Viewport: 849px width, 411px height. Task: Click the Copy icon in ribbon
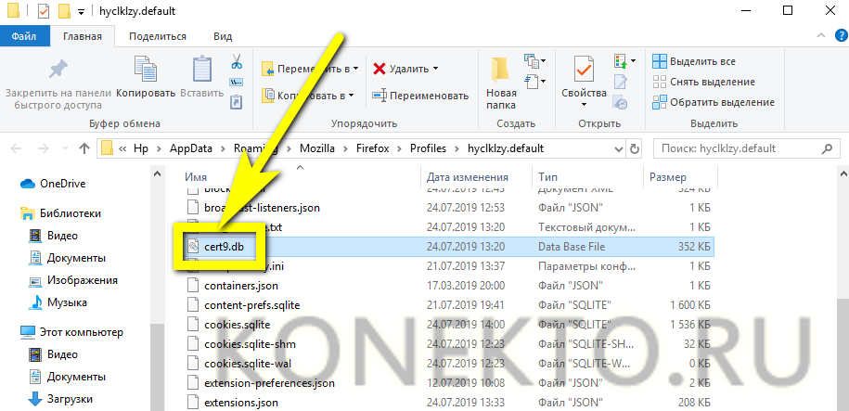tap(145, 70)
